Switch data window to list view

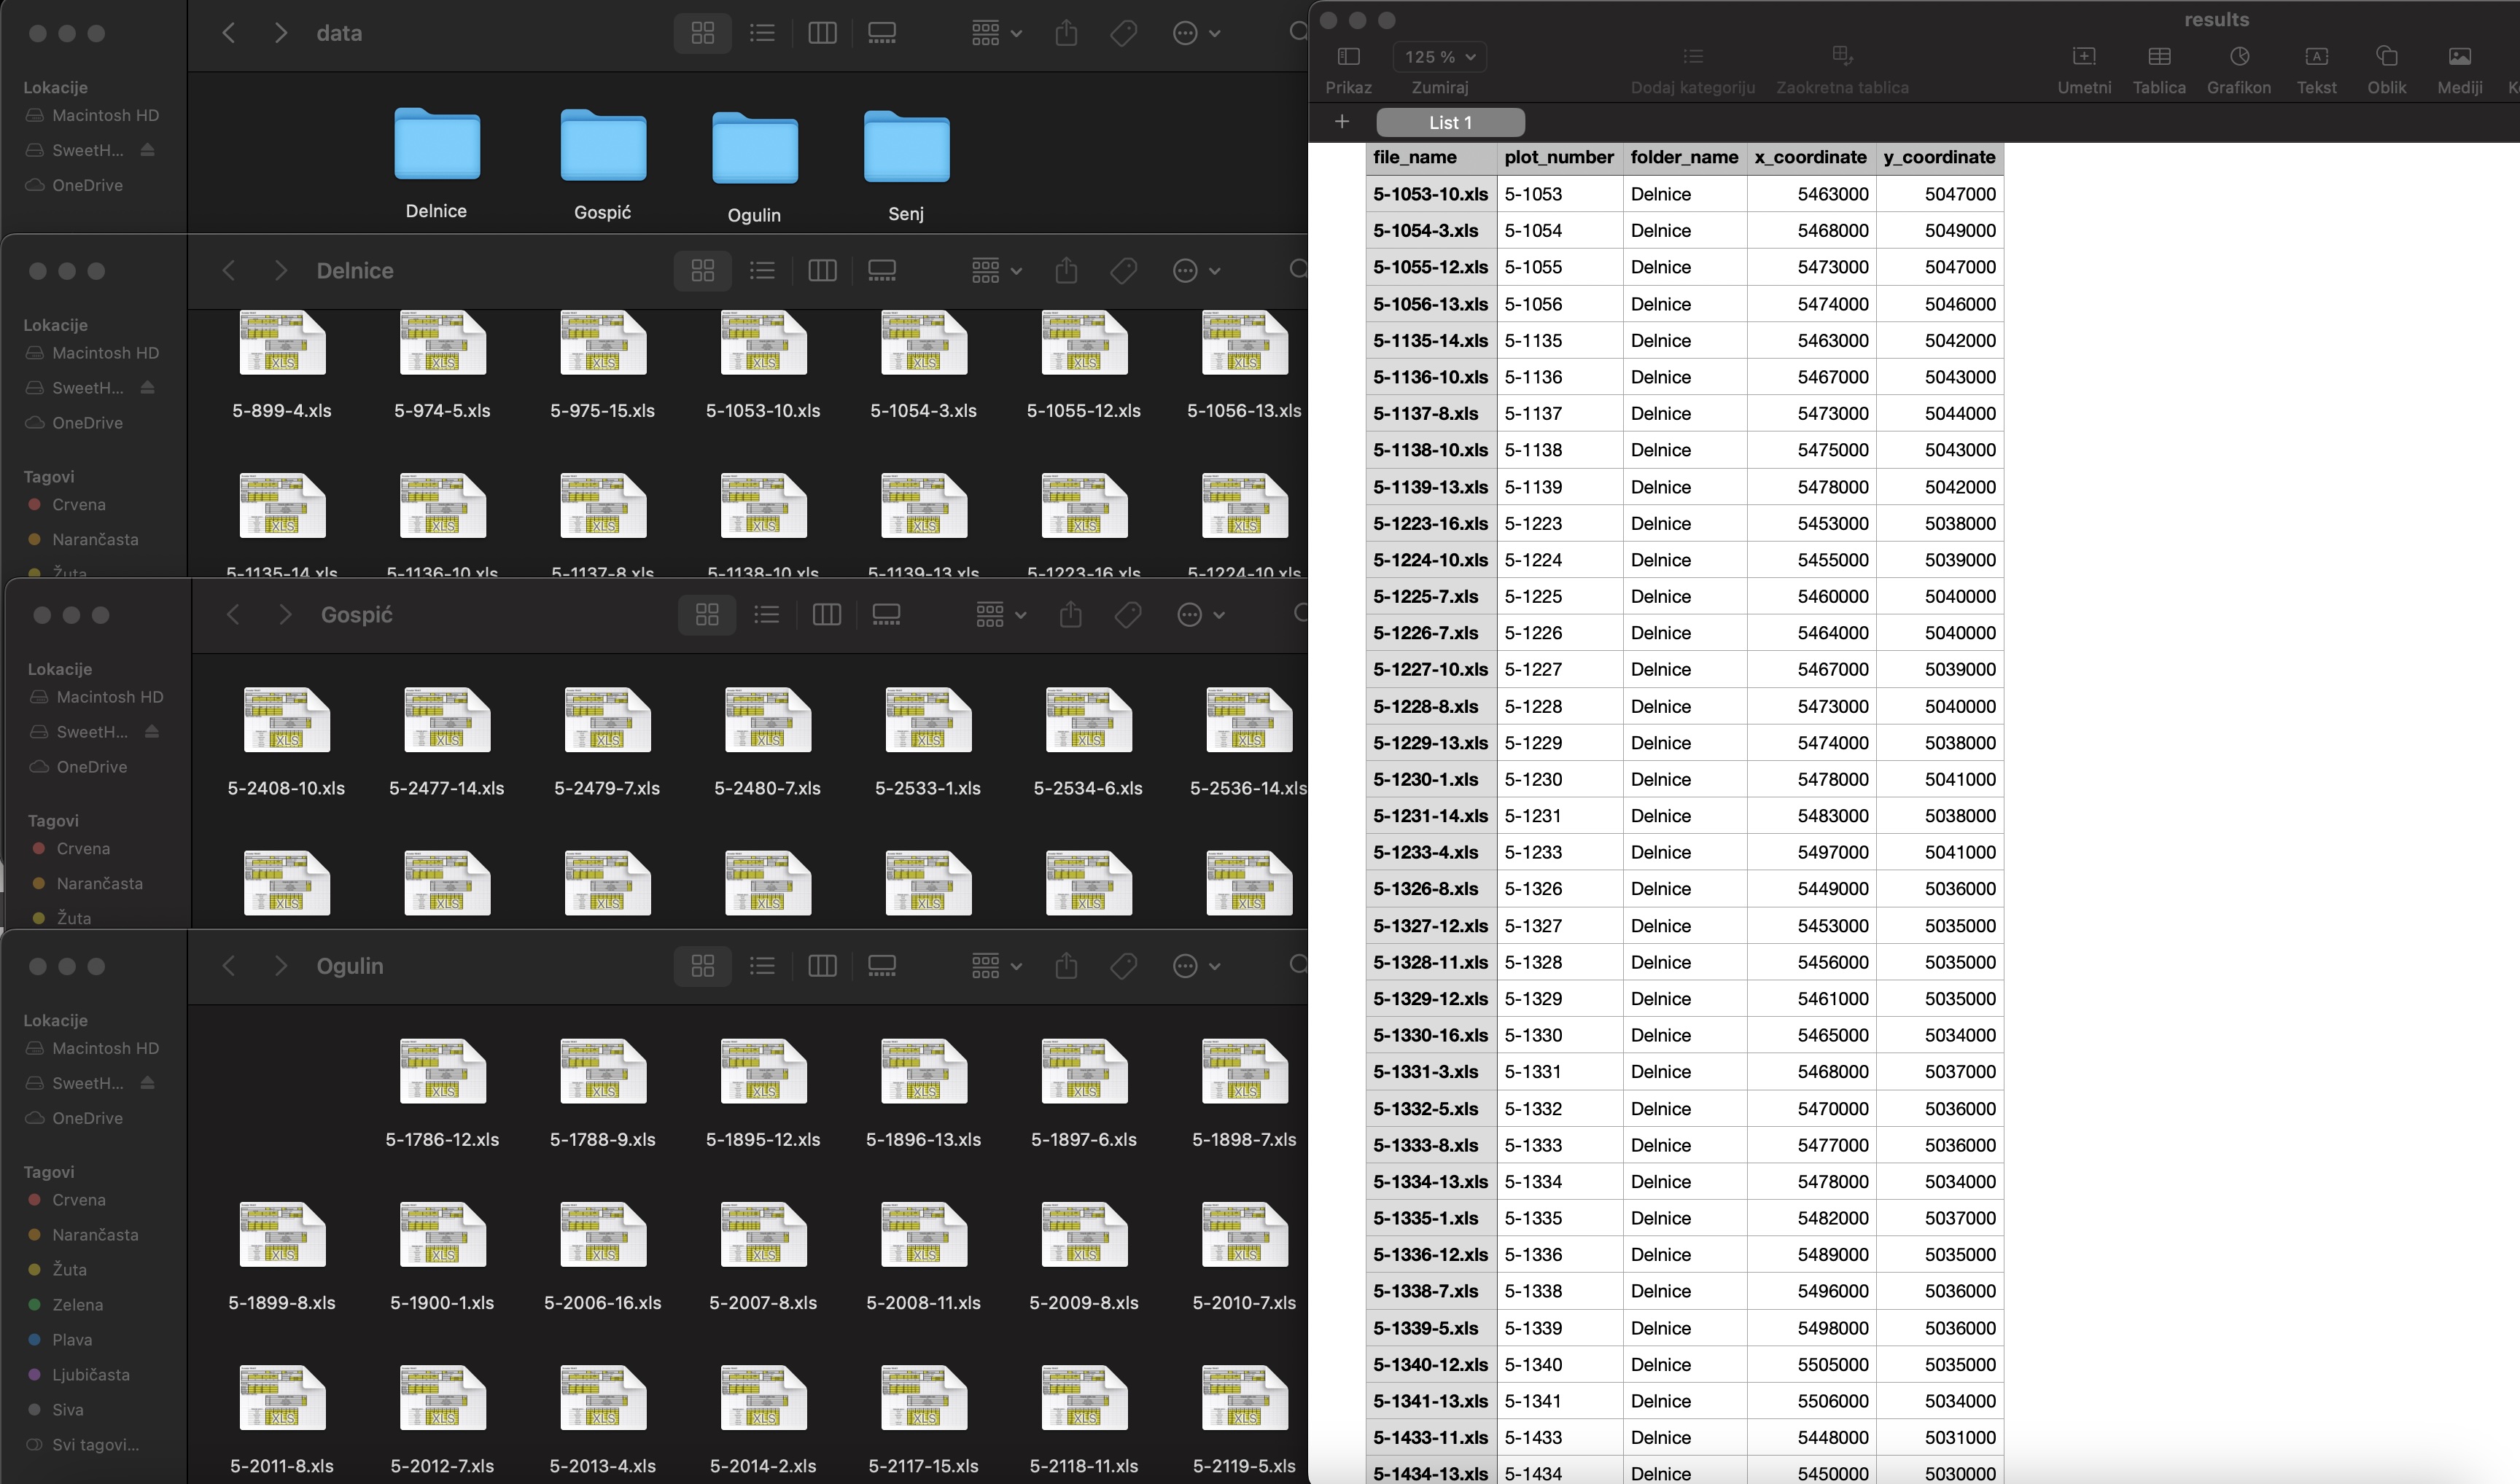tap(762, 34)
